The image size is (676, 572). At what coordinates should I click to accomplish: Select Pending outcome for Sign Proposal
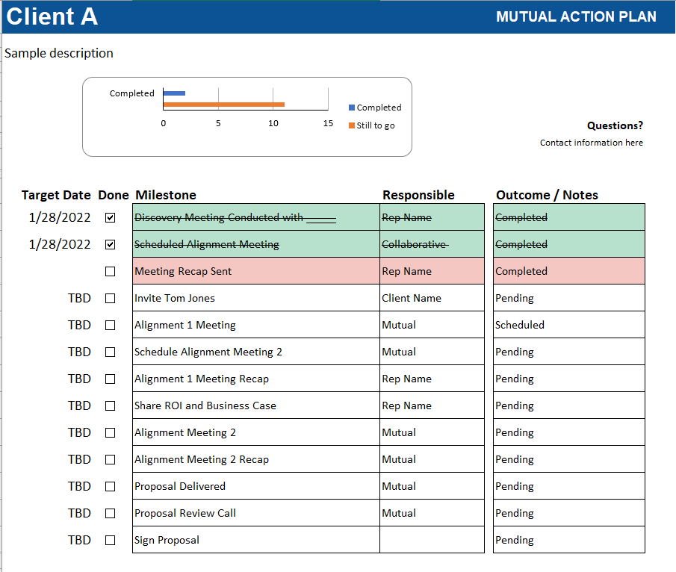(569, 540)
